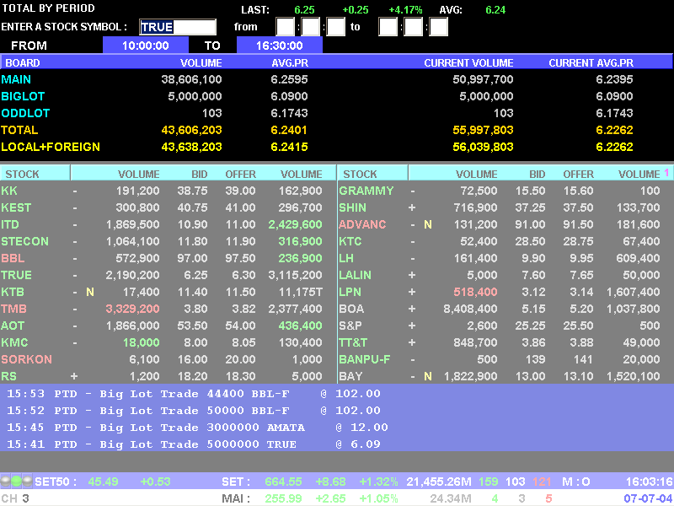Click the CURRENT VOLUME column header
Screen dimensions: 674x506
coord(468,62)
